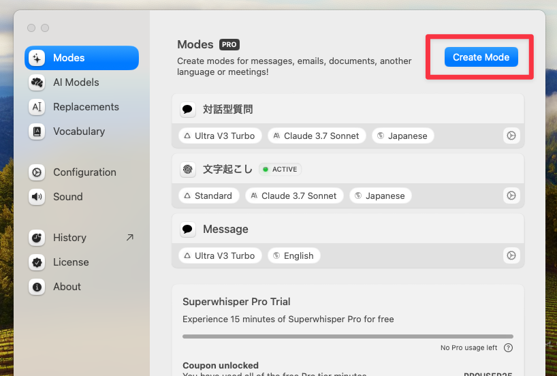The width and height of the screenshot is (557, 376).
Task: Select the 対話型質問 mode title
Action: click(x=227, y=109)
